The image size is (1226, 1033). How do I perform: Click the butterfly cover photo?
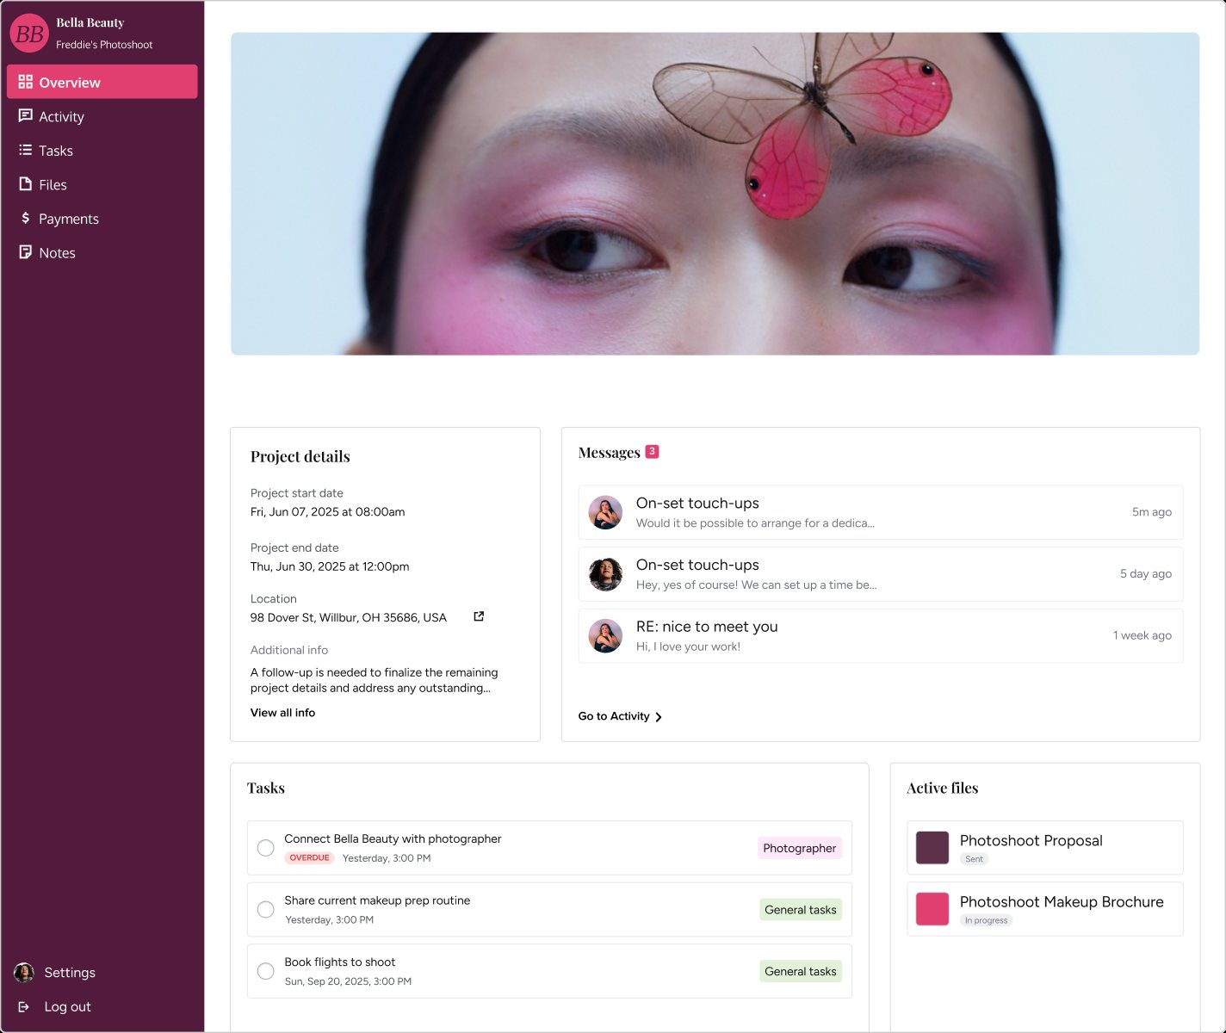[715, 194]
